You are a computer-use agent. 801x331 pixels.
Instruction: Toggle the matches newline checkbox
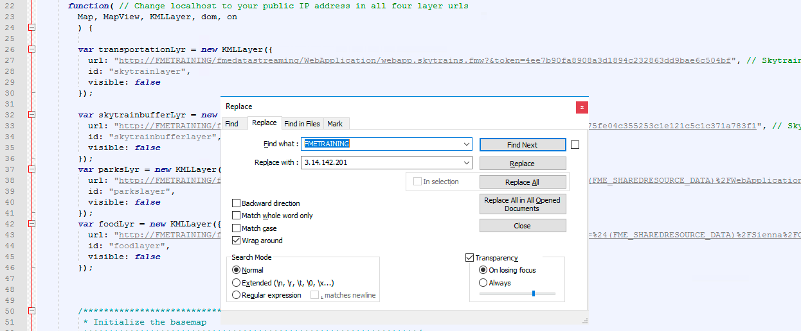[315, 295]
